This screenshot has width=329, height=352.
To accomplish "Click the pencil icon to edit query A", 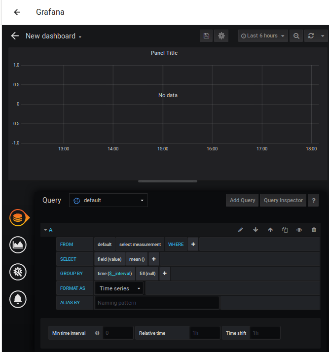I will tap(241, 230).
